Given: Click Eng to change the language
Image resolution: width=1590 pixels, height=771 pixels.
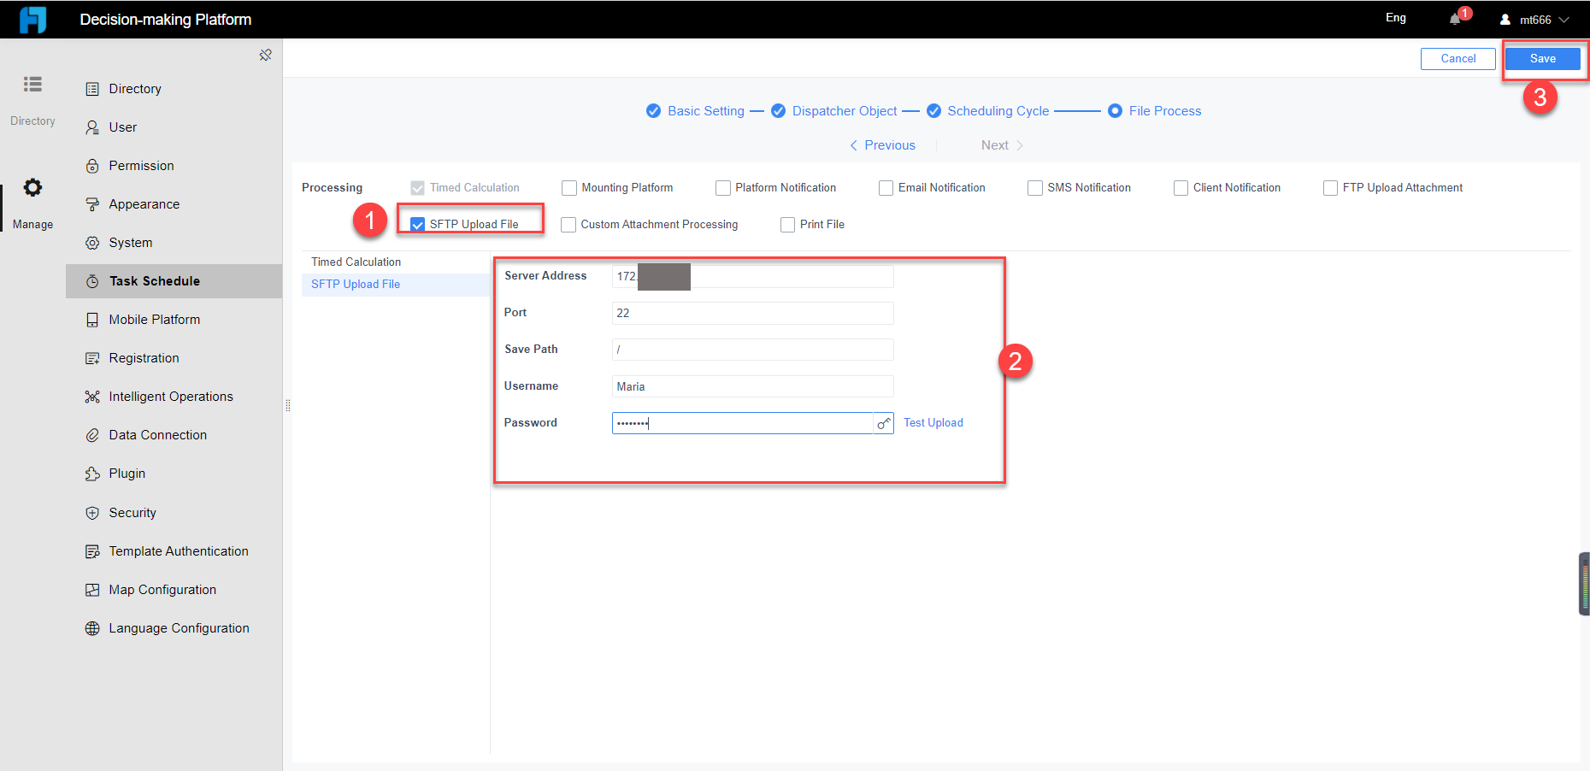Looking at the screenshot, I should 1395,17.
